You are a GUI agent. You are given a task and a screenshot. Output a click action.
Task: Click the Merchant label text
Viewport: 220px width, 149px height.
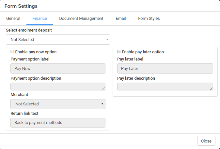[19, 95]
